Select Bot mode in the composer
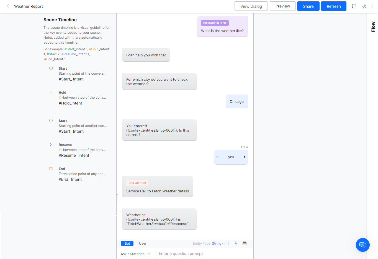The image size is (378, 259). [x=127, y=243]
